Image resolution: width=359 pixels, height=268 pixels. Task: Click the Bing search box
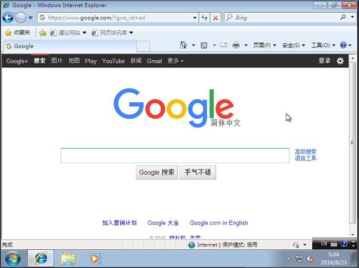pyautogui.click(x=281, y=18)
